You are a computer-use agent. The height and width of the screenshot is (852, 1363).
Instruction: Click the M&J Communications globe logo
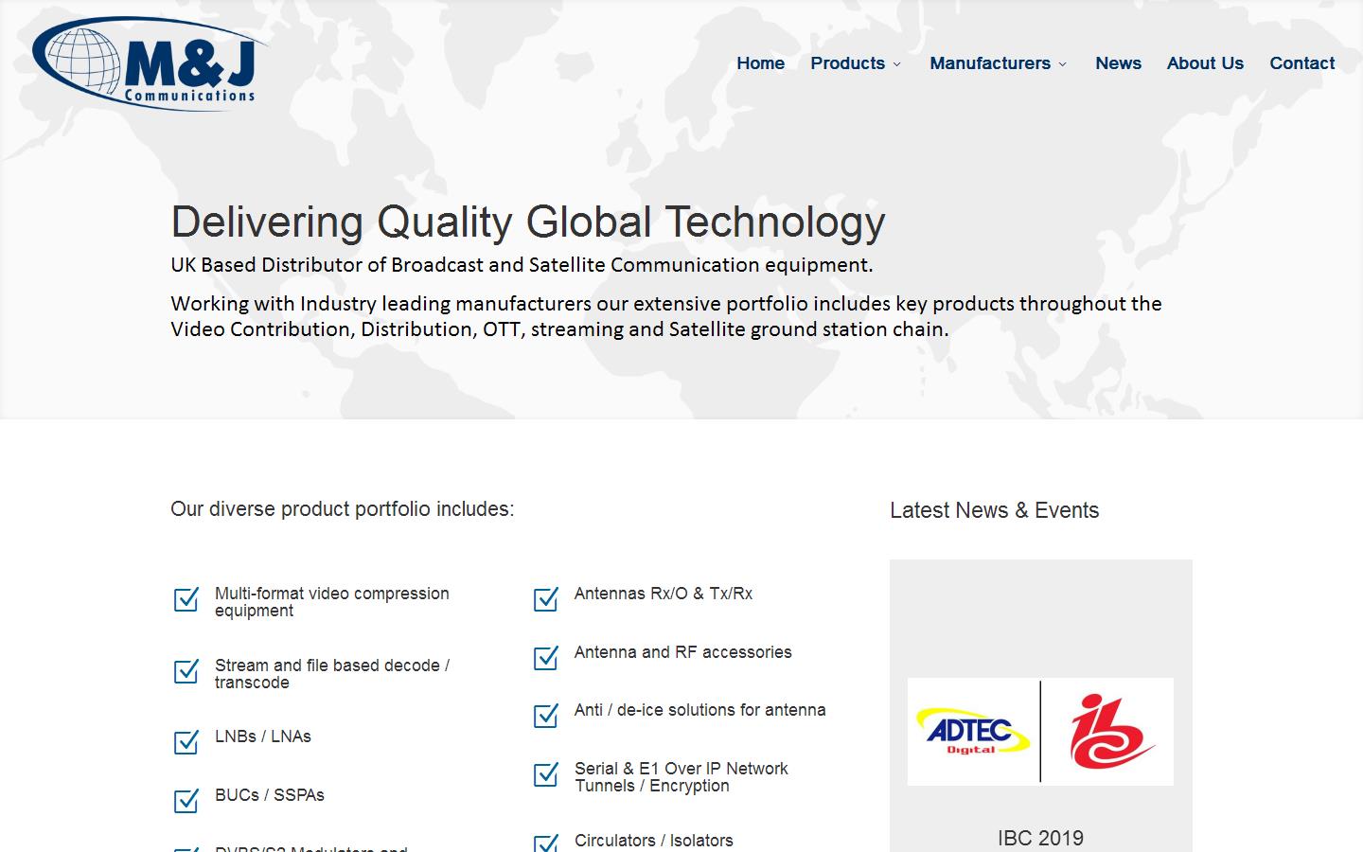(147, 63)
